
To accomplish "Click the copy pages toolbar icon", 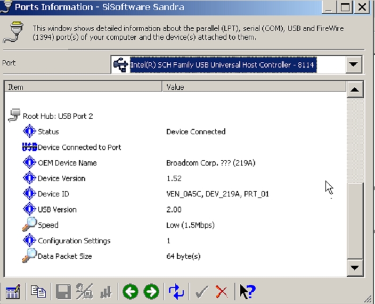I will pyautogui.click(x=38, y=292).
